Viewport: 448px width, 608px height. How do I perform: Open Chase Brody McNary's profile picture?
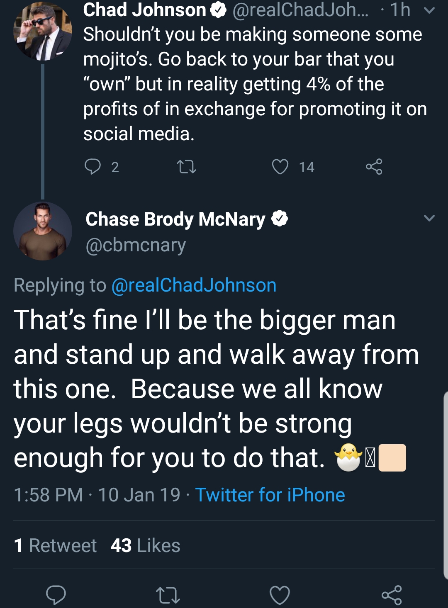pos(43,231)
